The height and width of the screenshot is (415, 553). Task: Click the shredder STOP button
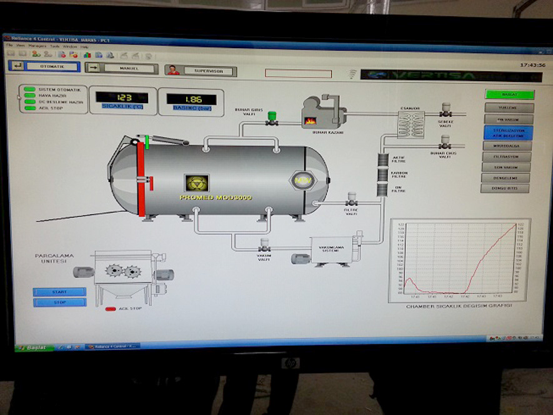[x=59, y=302]
